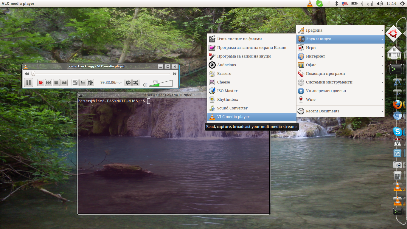Speed up playback with the VLC fast-forward arrows
Screen dimensions: 407x229
pyautogui.click(x=175, y=74)
